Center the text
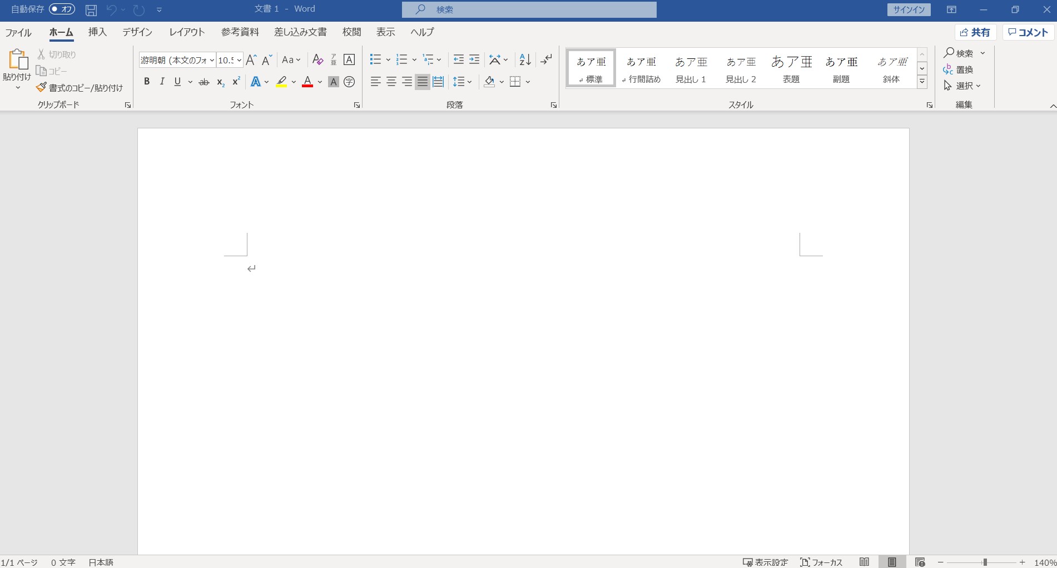 pyautogui.click(x=391, y=82)
